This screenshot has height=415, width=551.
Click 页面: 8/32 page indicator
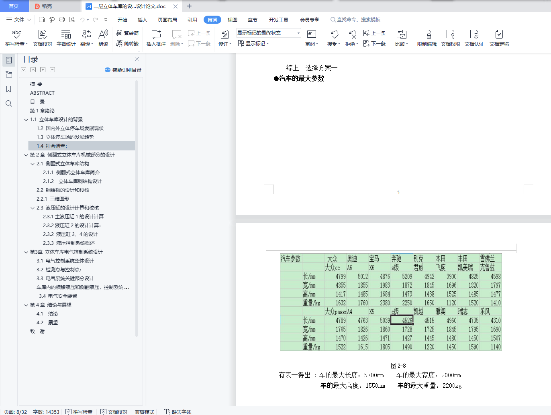[x=15, y=412]
